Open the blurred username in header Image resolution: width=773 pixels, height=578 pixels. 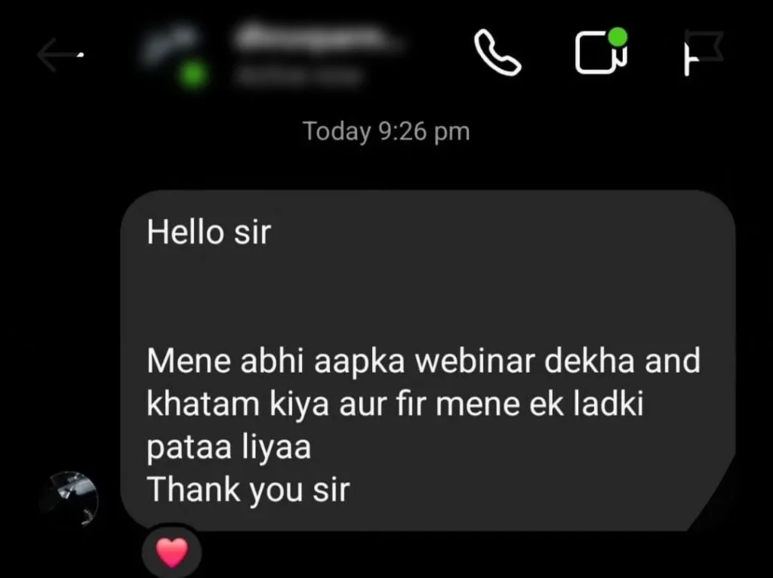[315, 38]
